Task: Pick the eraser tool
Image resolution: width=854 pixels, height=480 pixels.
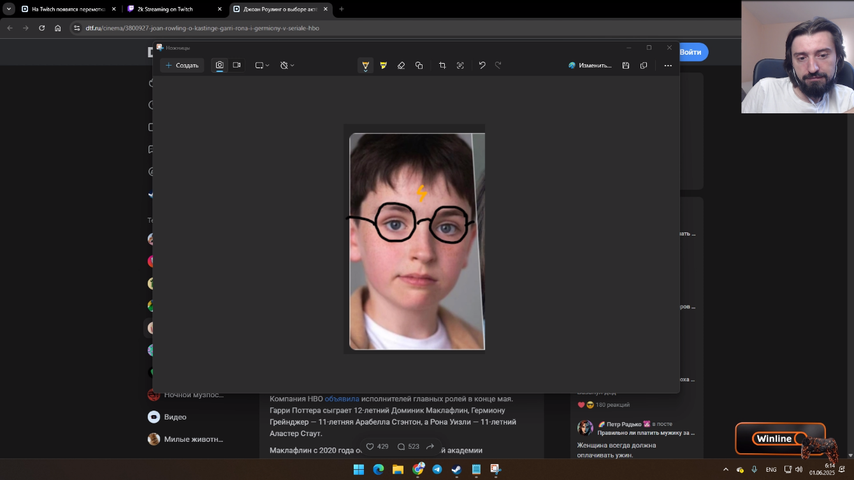Action: [401, 66]
